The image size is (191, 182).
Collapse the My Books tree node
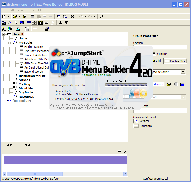click(x=9, y=43)
